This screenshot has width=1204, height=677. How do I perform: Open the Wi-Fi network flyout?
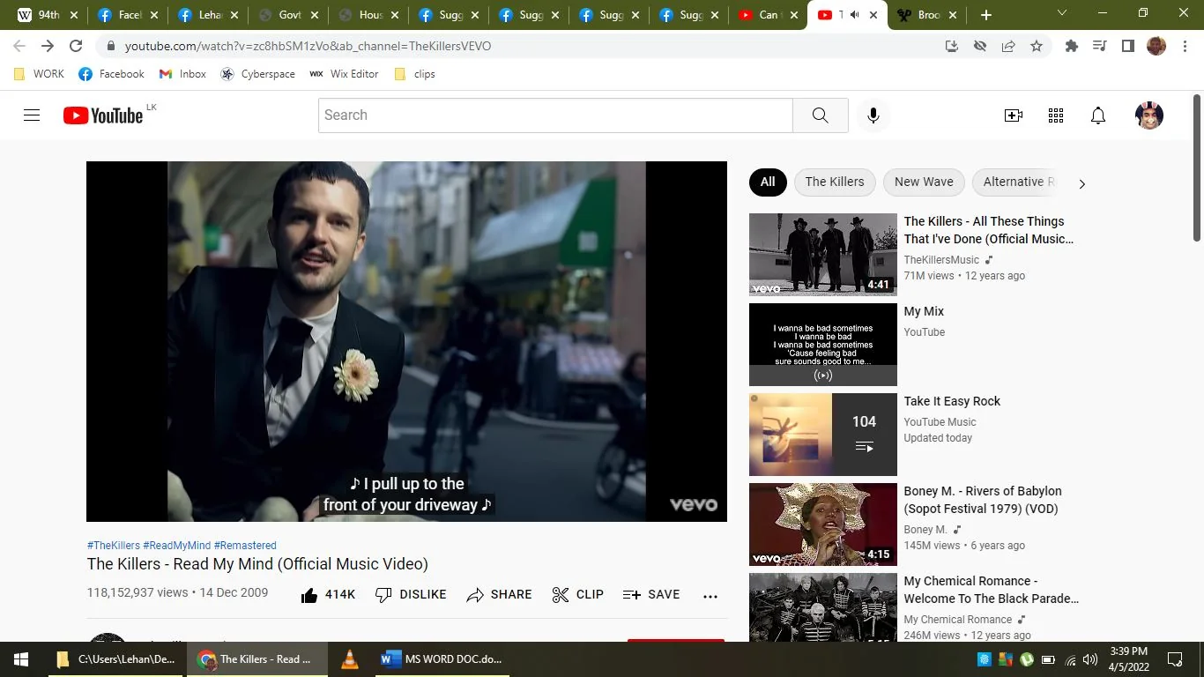(1070, 659)
